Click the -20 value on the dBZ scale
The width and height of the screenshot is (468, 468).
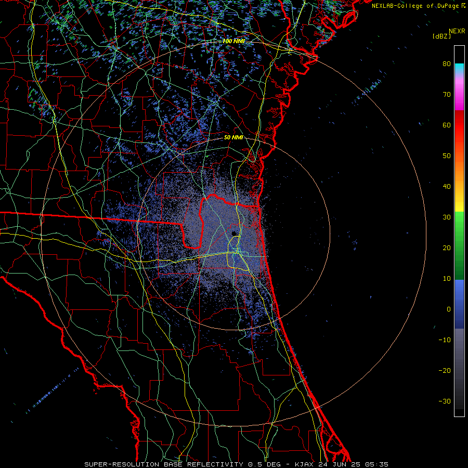(x=445, y=370)
